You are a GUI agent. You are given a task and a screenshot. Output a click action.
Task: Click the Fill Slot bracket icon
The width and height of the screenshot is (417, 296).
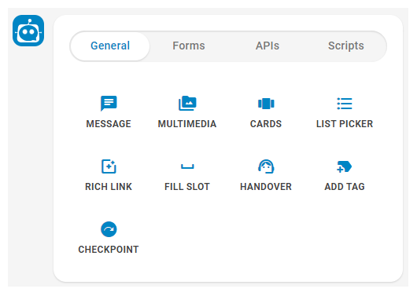click(187, 166)
